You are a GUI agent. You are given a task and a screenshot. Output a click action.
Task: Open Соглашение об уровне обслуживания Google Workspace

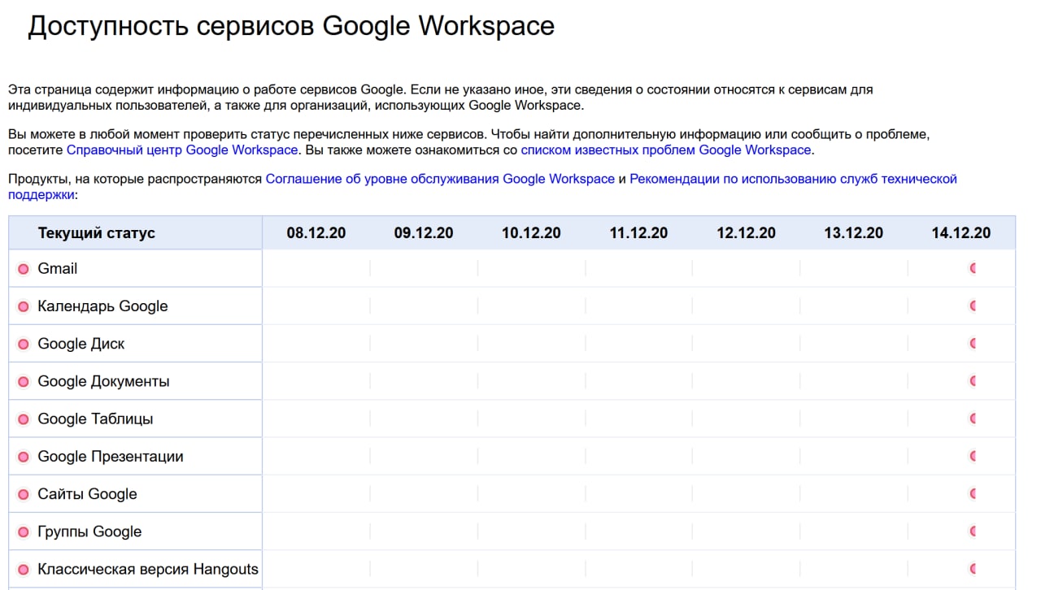click(440, 179)
